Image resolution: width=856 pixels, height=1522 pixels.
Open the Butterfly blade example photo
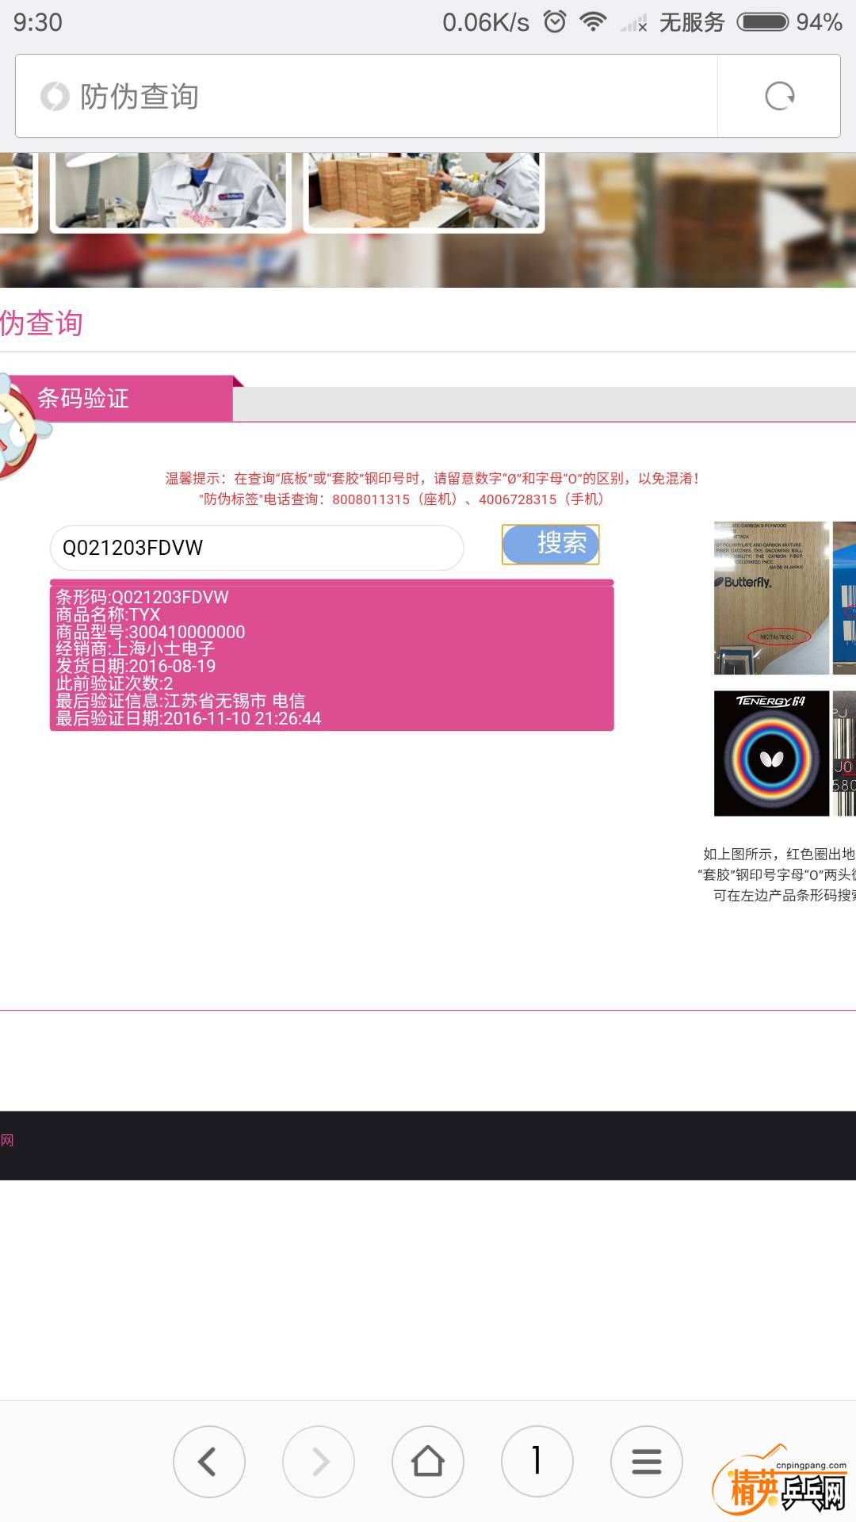point(771,598)
